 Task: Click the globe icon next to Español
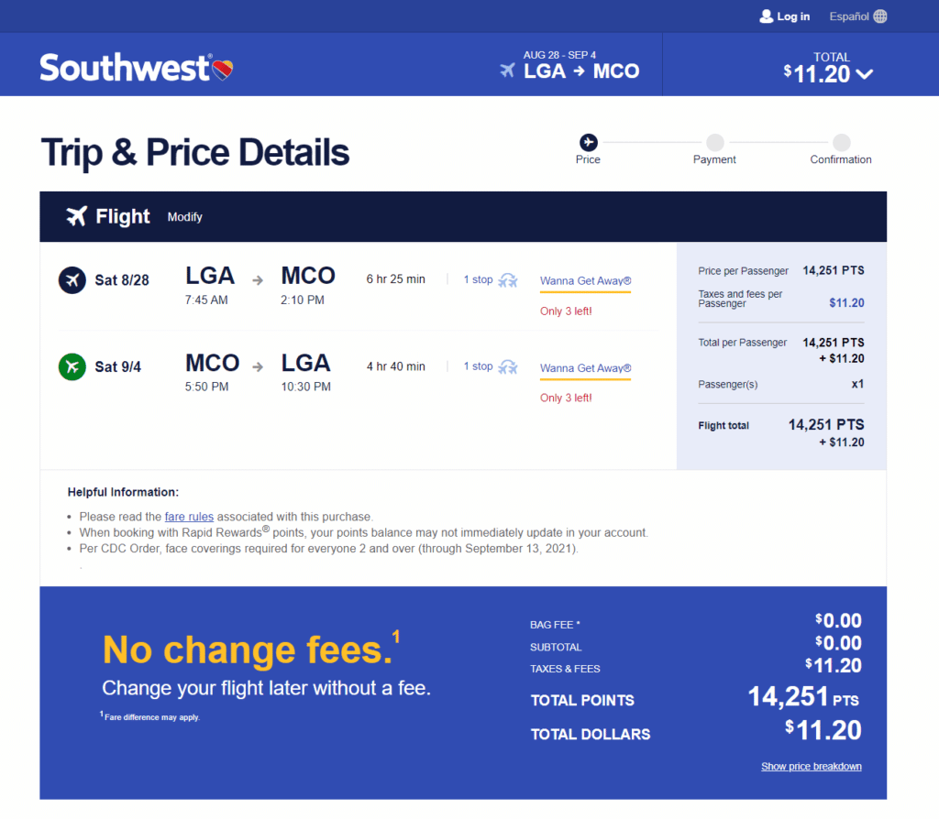[x=879, y=16]
